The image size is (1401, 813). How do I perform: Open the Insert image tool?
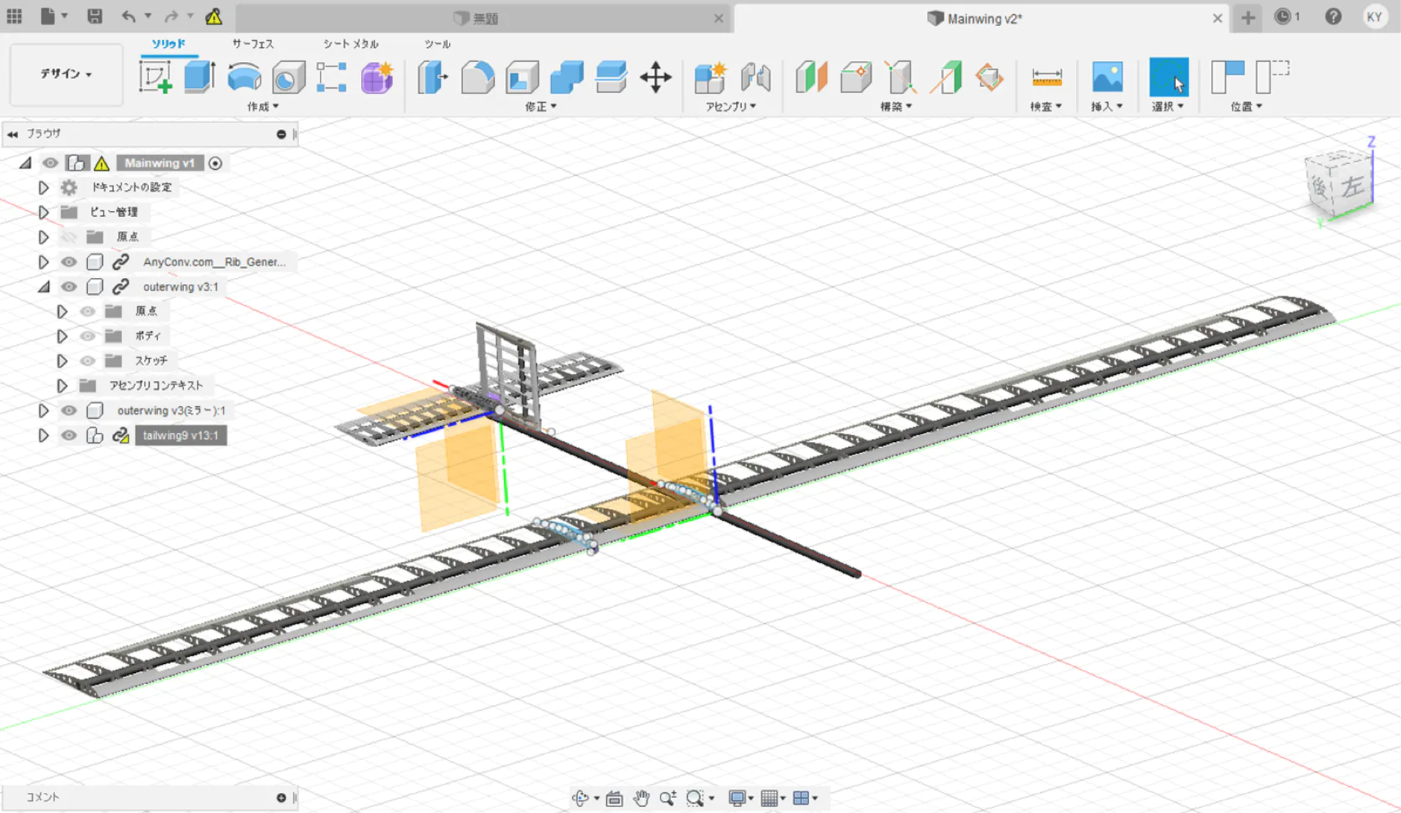coord(1106,77)
